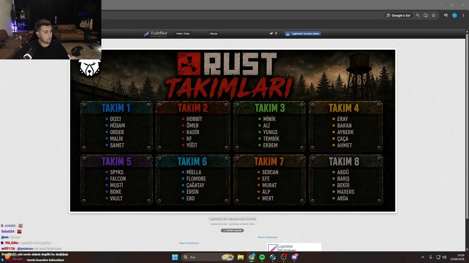The height and width of the screenshot is (263, 469).
Task: Open LightShot's Twitter page icon
Action: coord(271,34)
